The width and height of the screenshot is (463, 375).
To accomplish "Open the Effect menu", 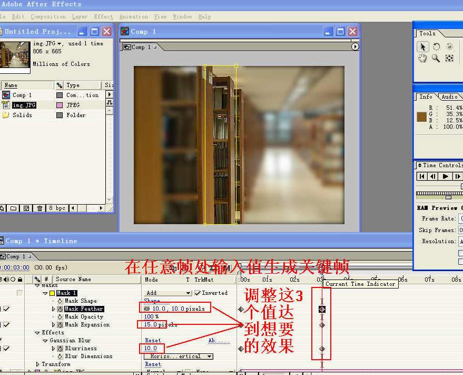I will [103, 17].
